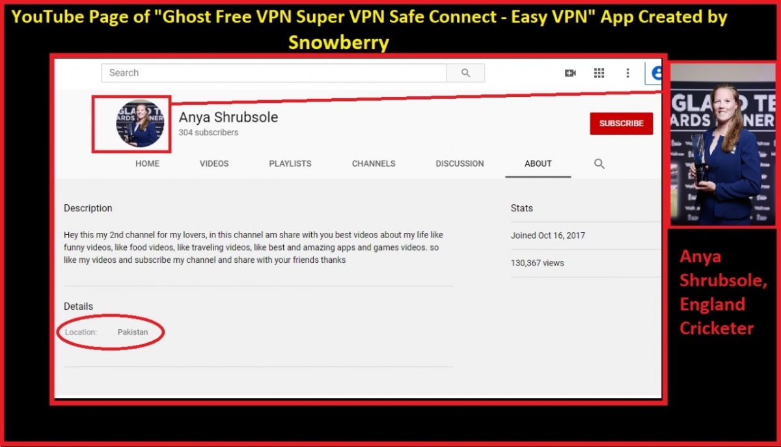
Task: Subscribe to the Anya Shrubsole channel
Action: point(622,123)
